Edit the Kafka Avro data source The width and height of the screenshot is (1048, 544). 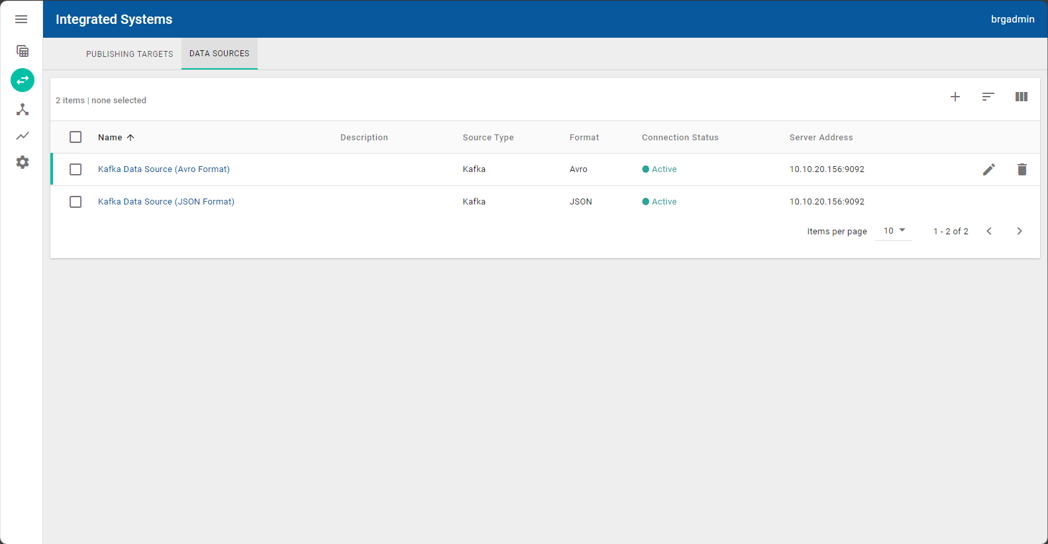(x=988, y=169)
